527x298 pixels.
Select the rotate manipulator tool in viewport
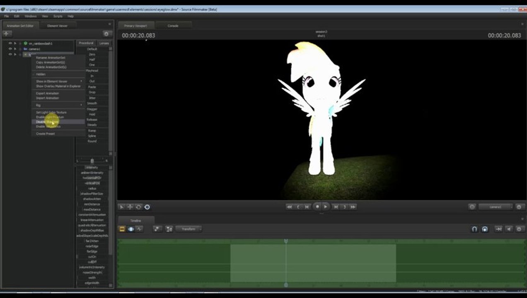138,207
